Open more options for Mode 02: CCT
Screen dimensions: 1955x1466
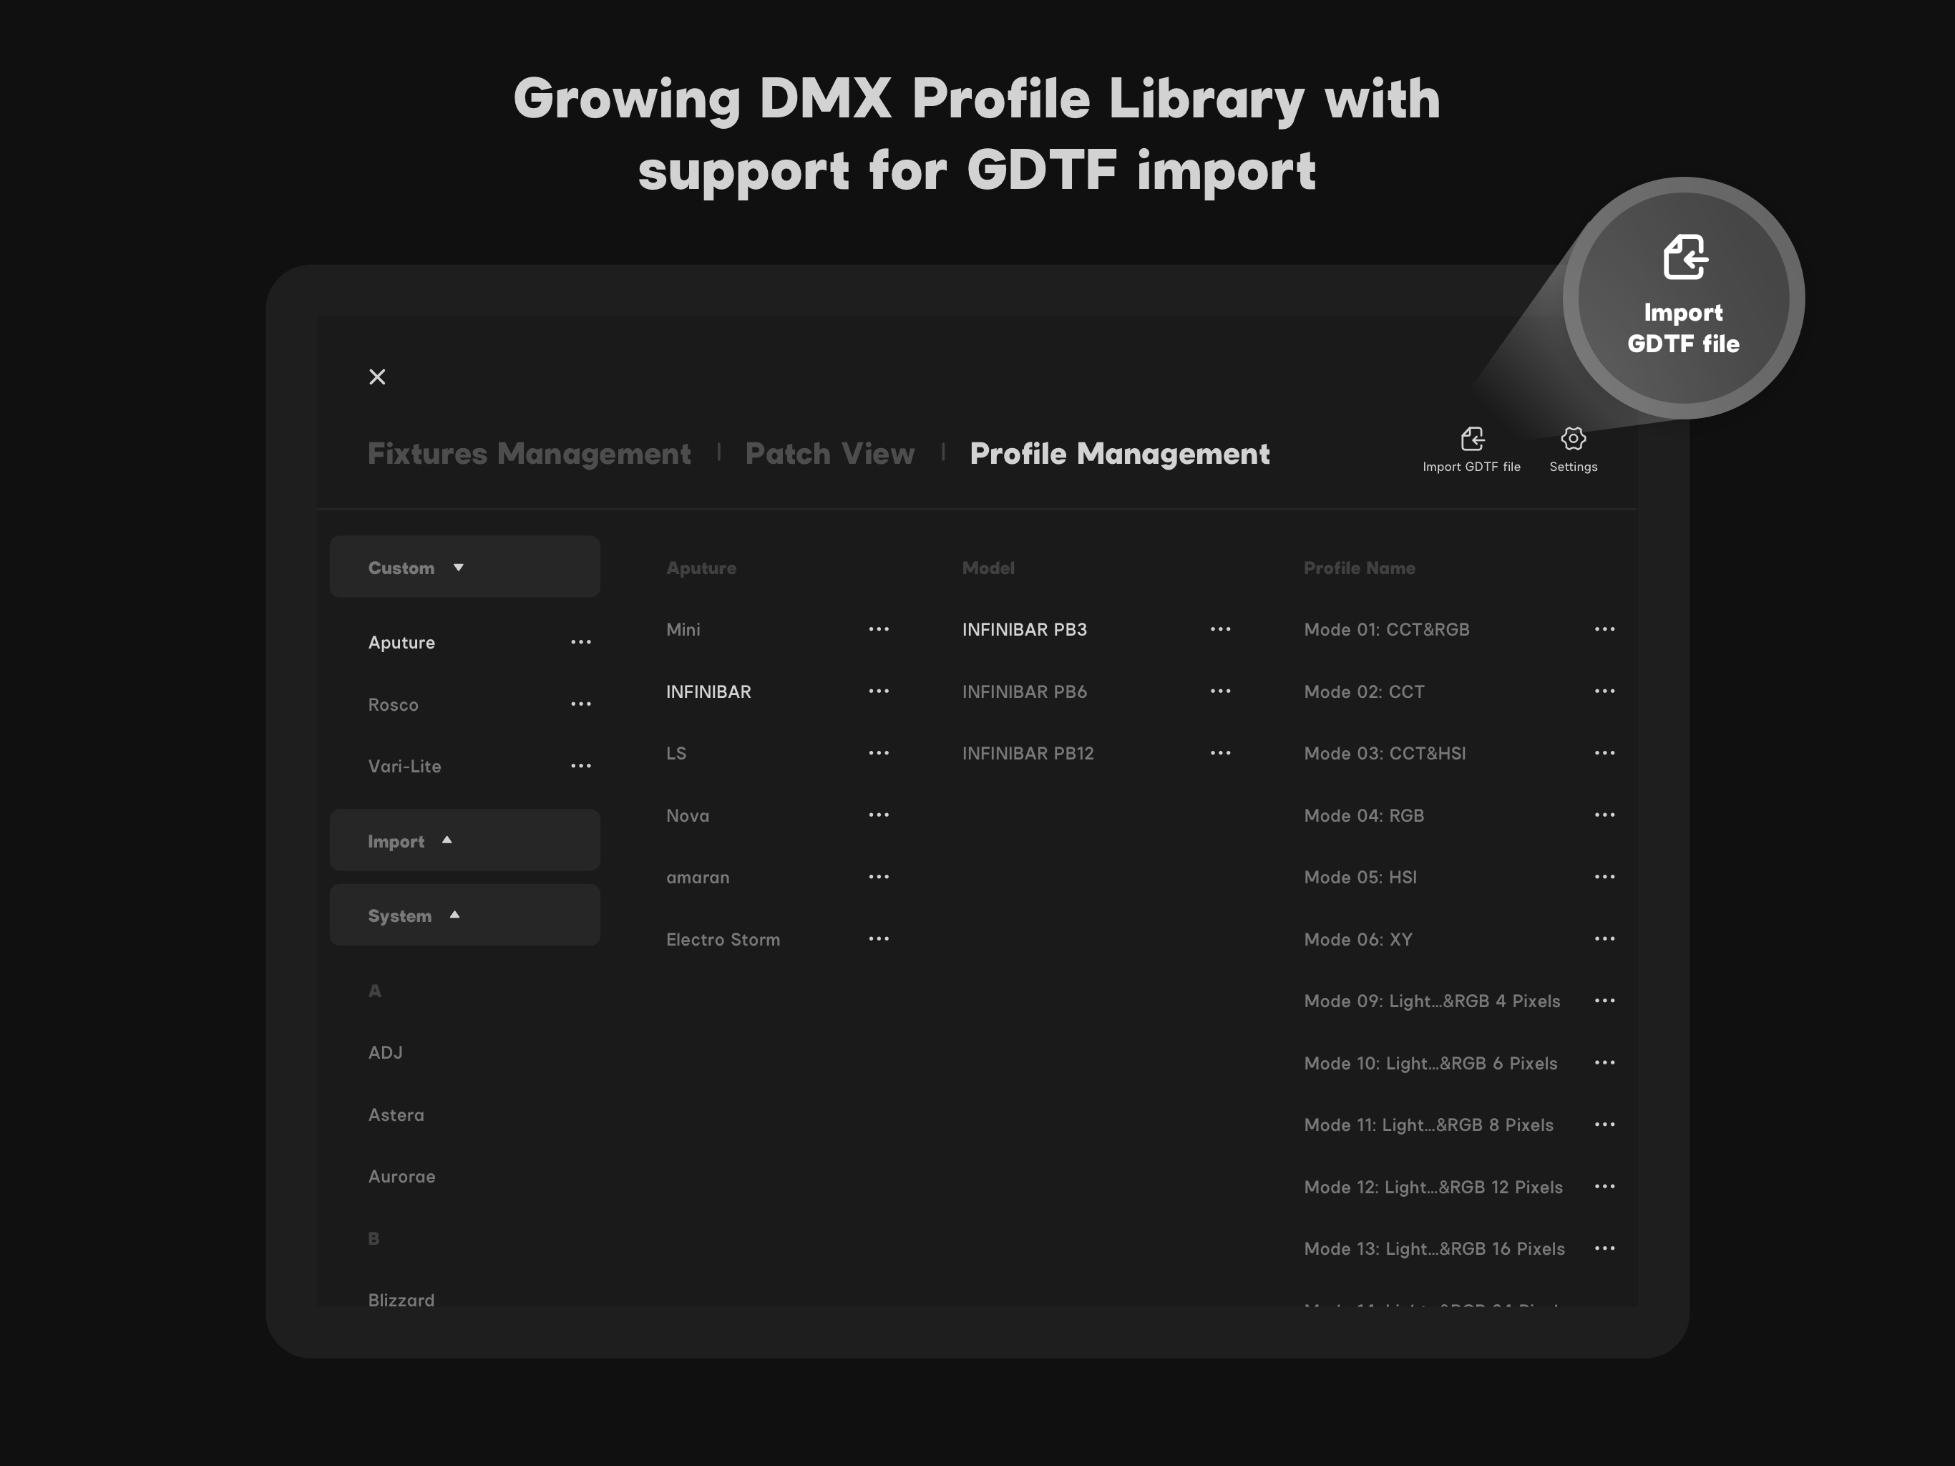[x=1605, y=691]
